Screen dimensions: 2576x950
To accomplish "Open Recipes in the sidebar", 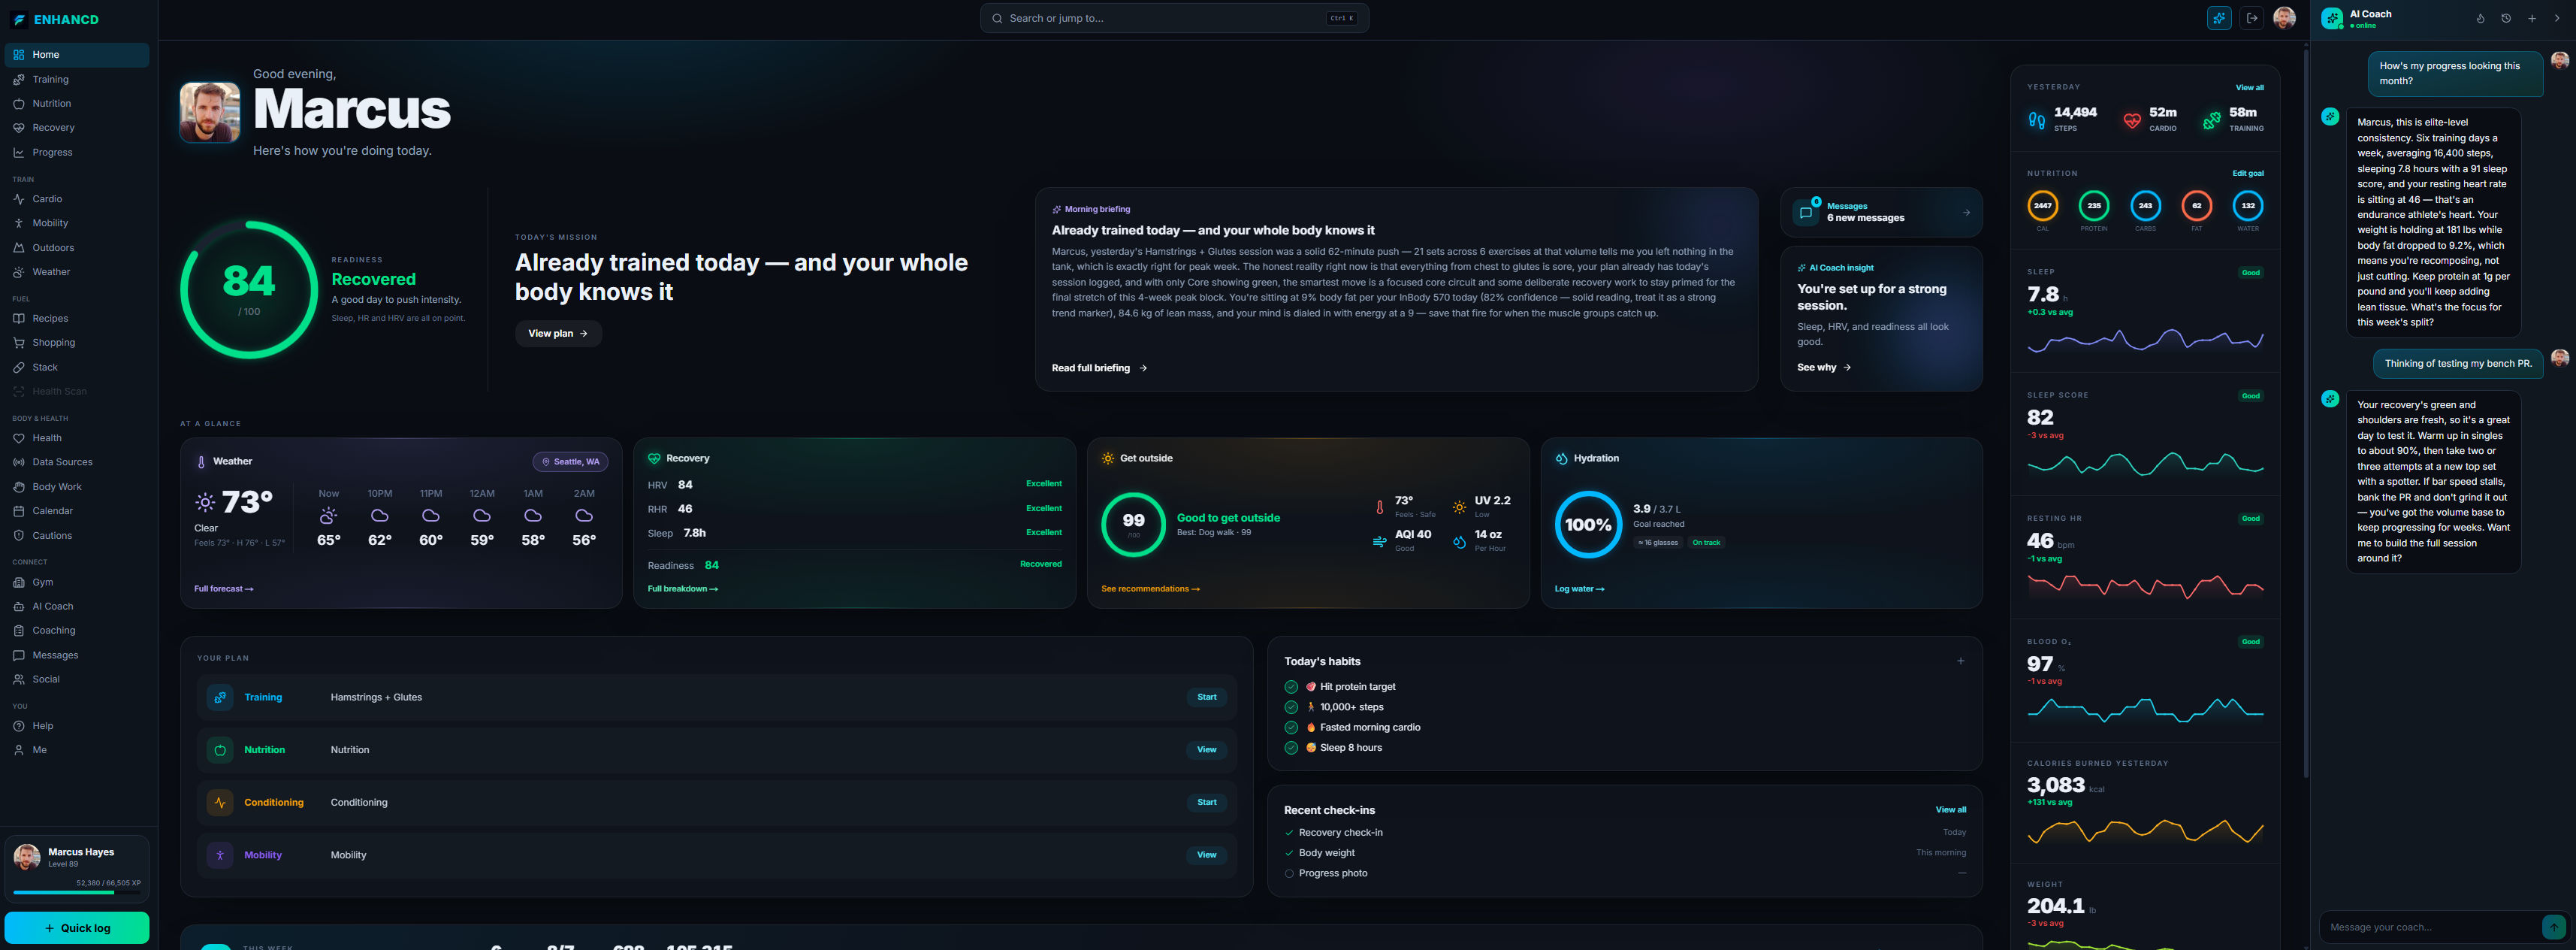I will click(77, 318).
